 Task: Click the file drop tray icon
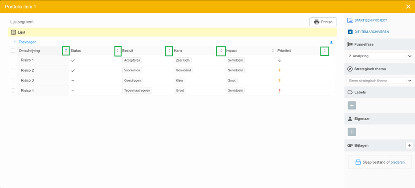click(358, 162)
